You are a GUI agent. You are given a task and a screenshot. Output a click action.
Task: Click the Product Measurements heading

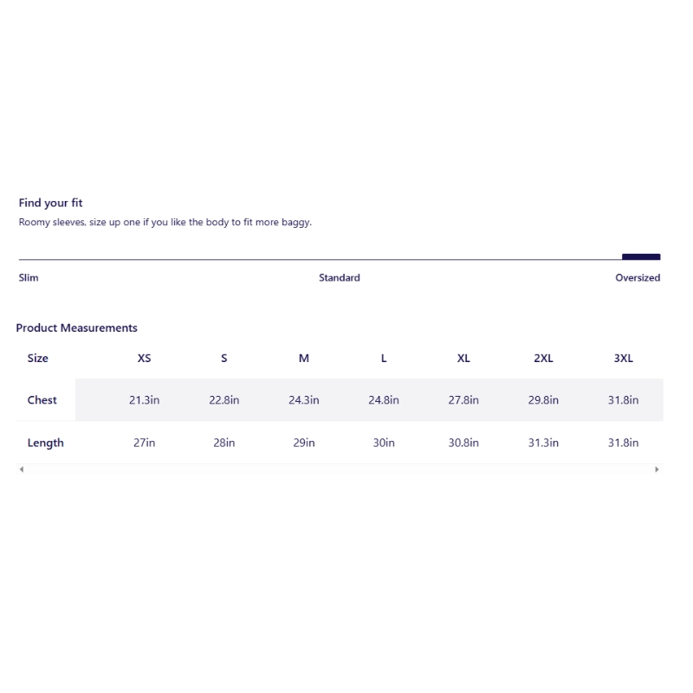pyautogui.click(x=76, y=328)
